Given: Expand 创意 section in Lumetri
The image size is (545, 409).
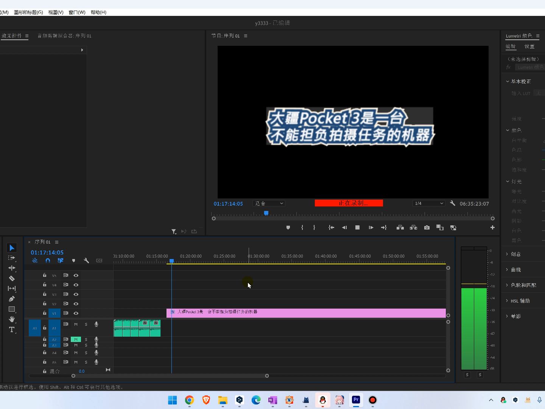Looking at the screenshot, I should click(x=507, y=254).
